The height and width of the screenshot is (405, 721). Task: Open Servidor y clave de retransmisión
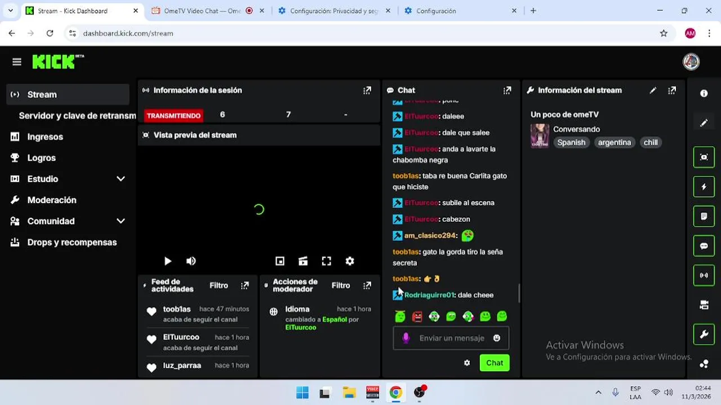77,115
